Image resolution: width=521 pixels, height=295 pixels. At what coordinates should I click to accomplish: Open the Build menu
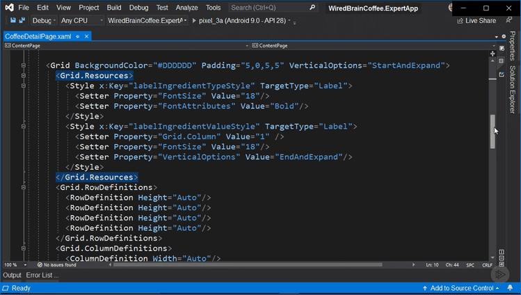pos(114,8)
